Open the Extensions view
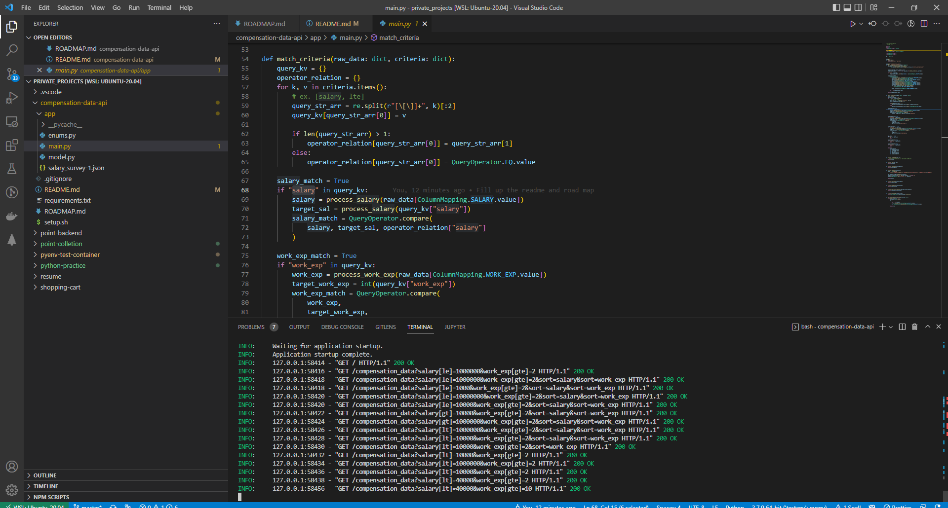 pyautogui.click(x=12, y=145)
